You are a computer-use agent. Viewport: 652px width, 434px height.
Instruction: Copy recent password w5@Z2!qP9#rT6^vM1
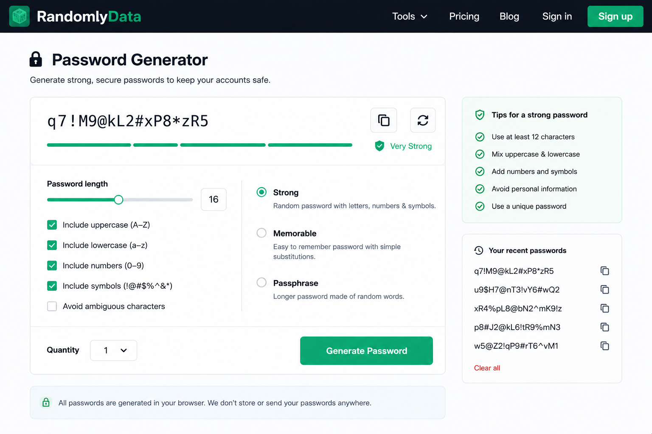[605, 346]
